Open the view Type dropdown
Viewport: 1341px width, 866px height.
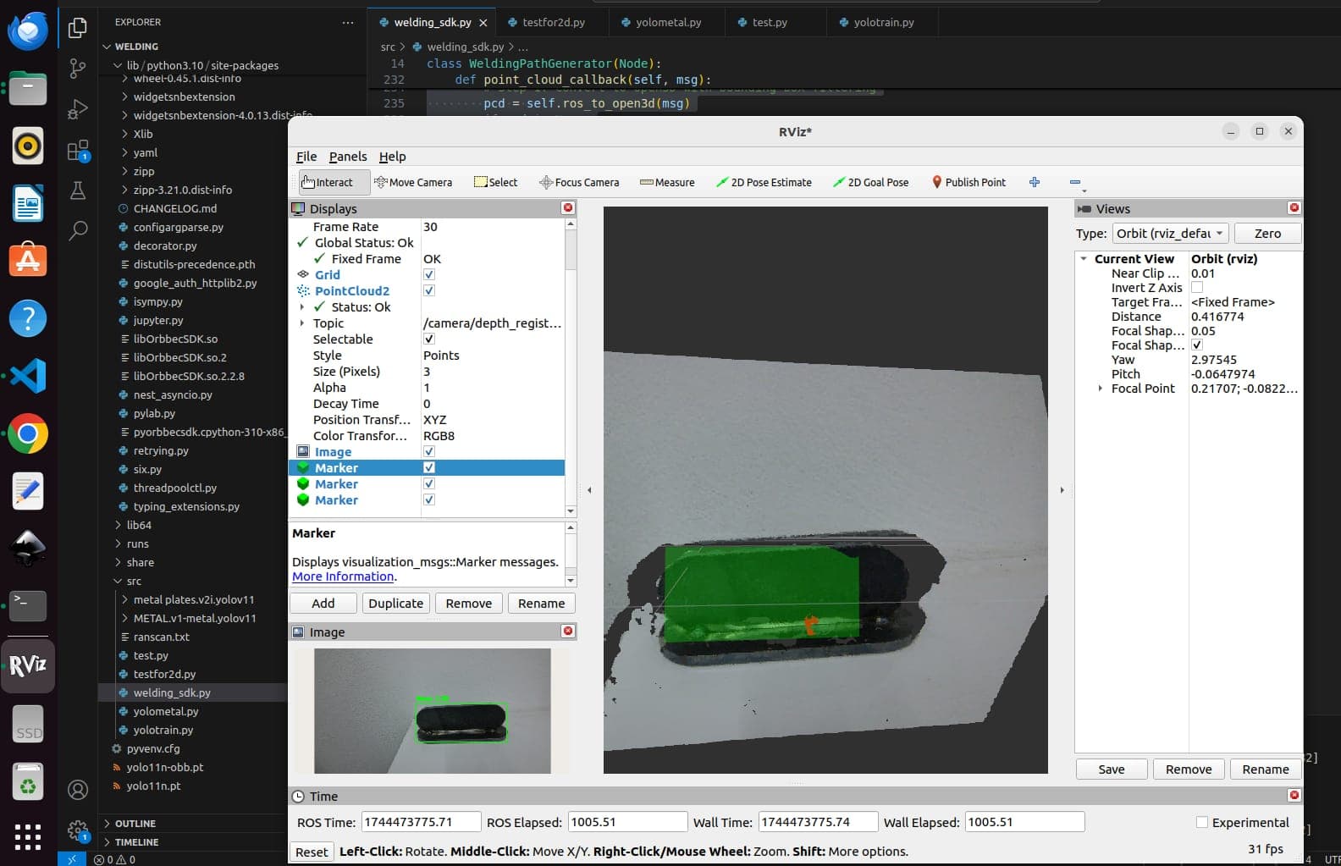(x=1171, y=234)
